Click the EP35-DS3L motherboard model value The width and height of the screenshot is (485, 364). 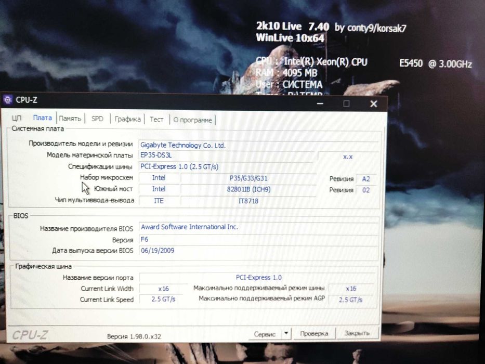pos(226,155)
